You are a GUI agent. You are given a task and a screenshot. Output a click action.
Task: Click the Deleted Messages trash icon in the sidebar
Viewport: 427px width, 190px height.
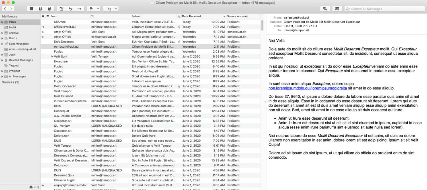(x=6, y=60)
